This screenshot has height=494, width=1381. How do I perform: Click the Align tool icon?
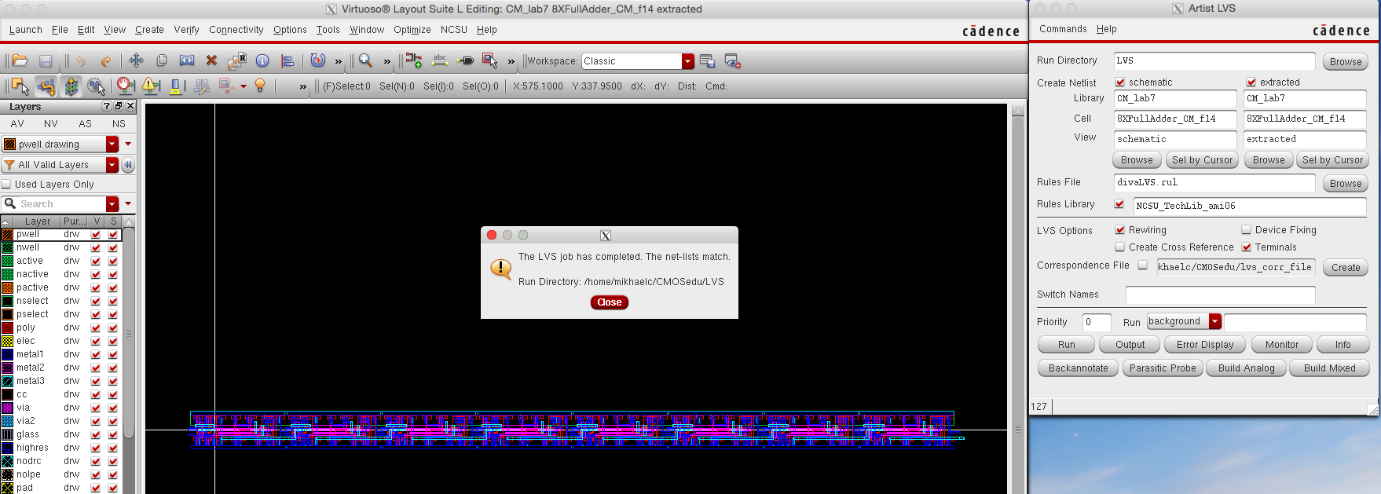[x=288, y=60]
